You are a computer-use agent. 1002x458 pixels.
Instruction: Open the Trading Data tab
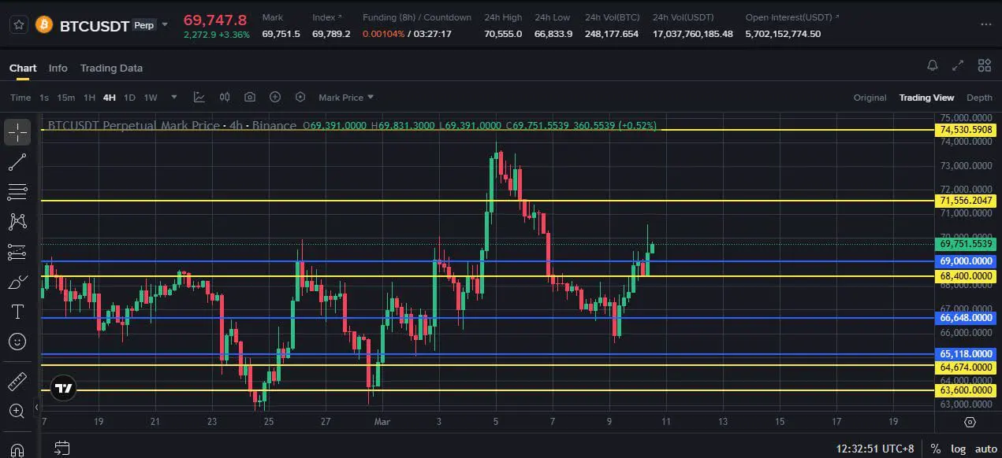pos(111,68)
